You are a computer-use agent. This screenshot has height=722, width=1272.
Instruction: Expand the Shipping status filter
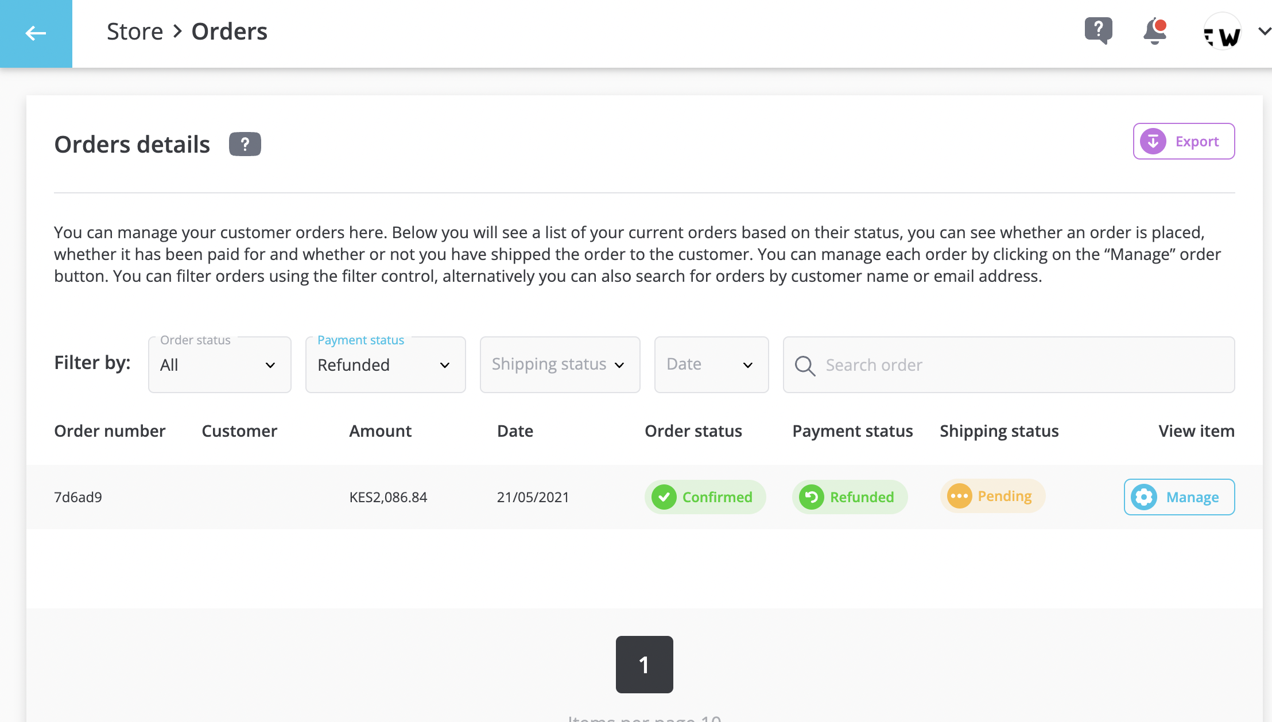point(560,365)
